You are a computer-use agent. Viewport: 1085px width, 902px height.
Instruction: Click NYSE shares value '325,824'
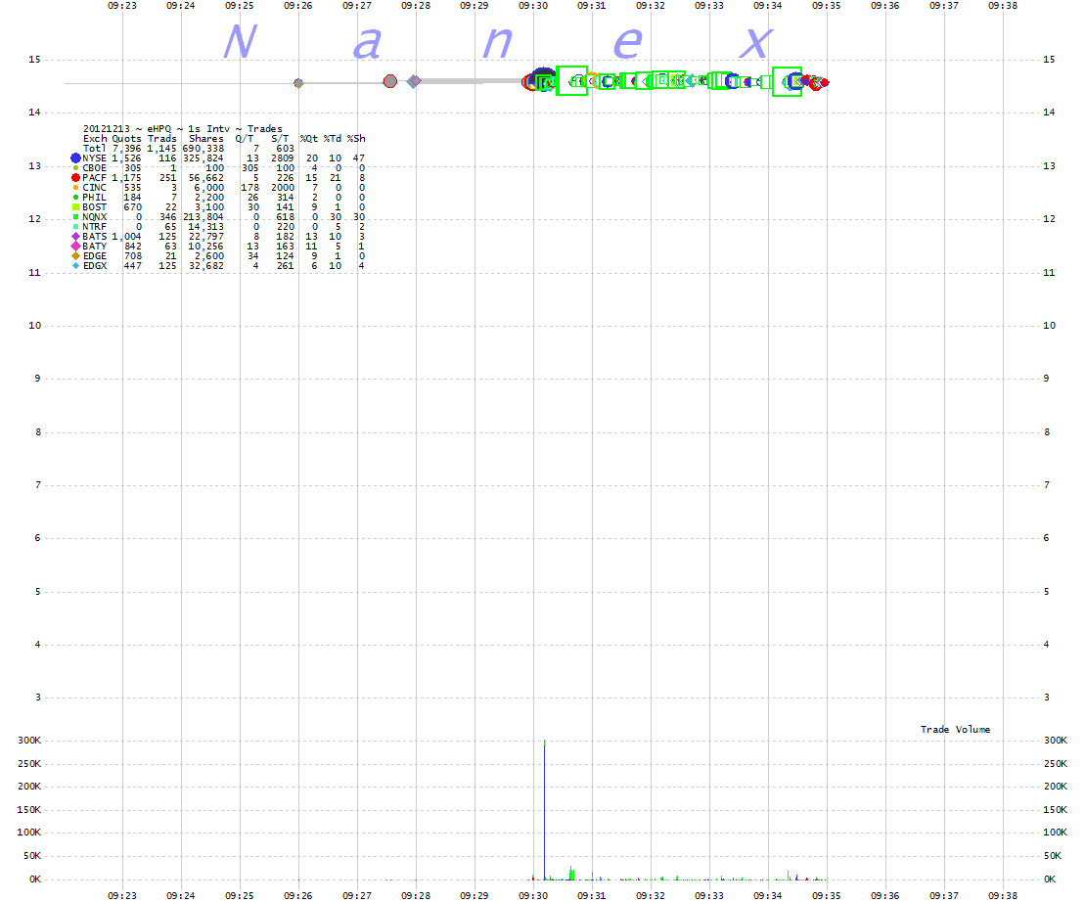(203, 158)
